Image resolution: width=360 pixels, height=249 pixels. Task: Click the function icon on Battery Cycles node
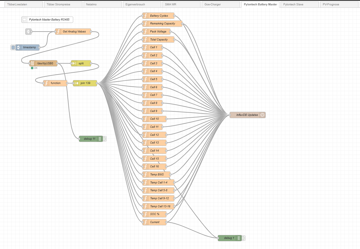(x=145, y=16)
